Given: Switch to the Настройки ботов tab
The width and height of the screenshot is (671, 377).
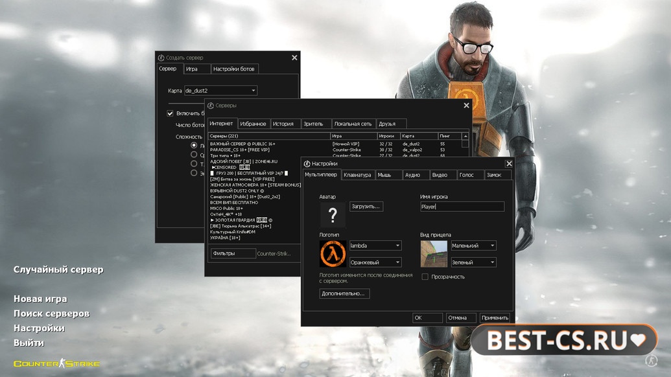Looking at the screenshot, I should click(235, 69).
